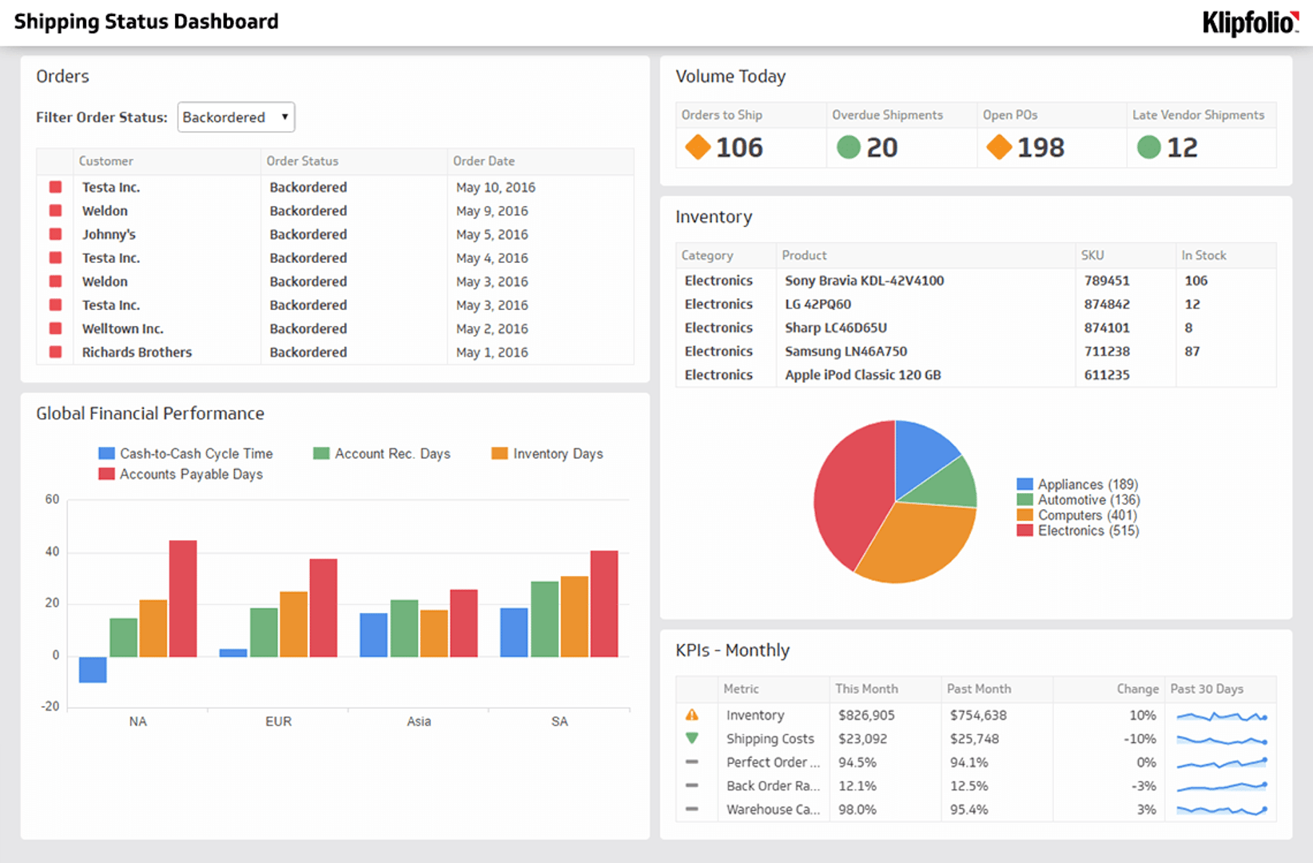Click the orange diamond icon beside Open POs
The width and height of the screenshot is (1313, 863).
pyautogui.click(x=998, y=147)
